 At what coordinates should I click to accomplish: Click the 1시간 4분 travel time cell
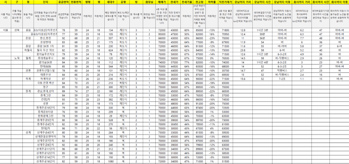click(x=262, y=62)
